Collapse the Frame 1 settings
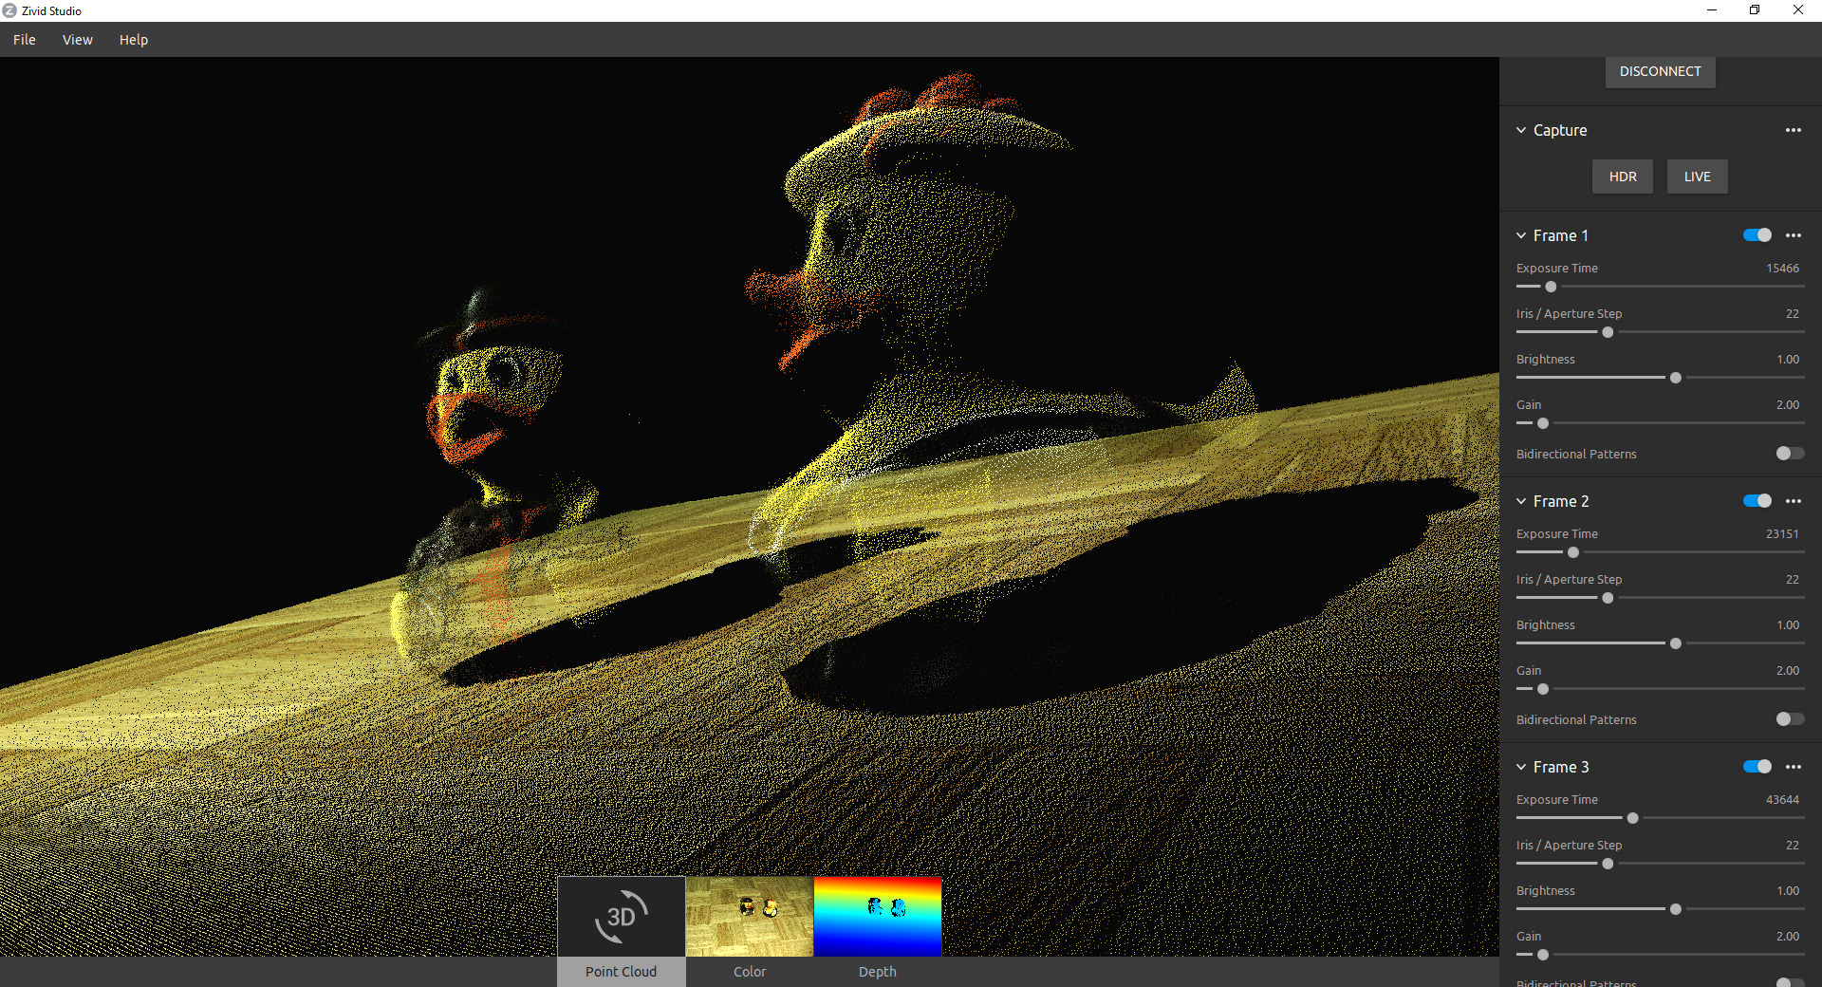This screenshot has width=1822, height=987. [1521, 235]
